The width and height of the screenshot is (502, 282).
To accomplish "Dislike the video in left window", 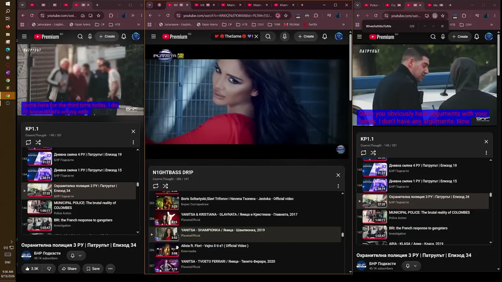I will pos(49,269).
